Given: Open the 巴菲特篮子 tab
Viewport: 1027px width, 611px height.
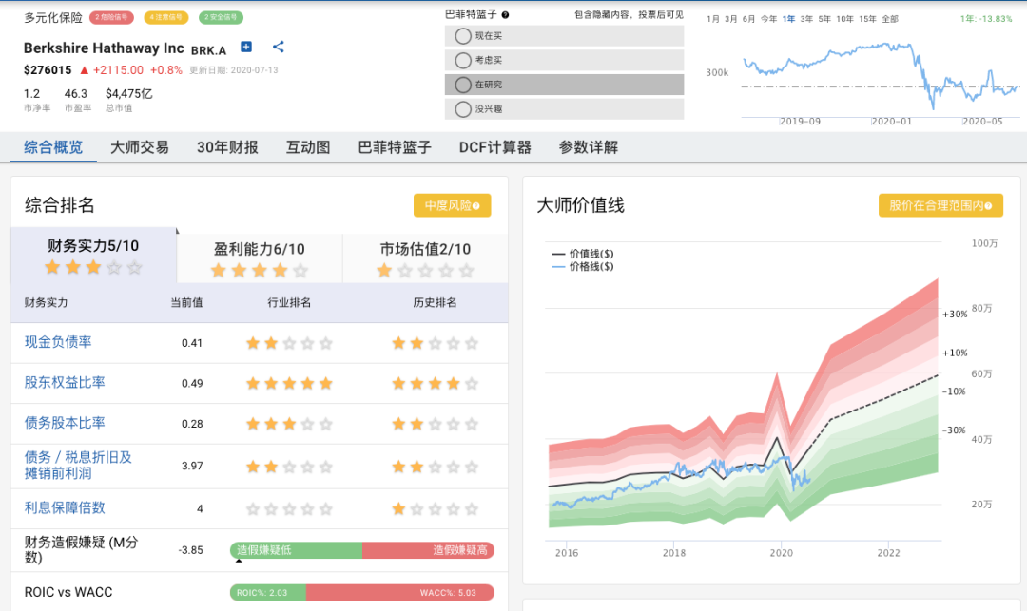Looking at the screenshot, I should (x=395, y=147).
